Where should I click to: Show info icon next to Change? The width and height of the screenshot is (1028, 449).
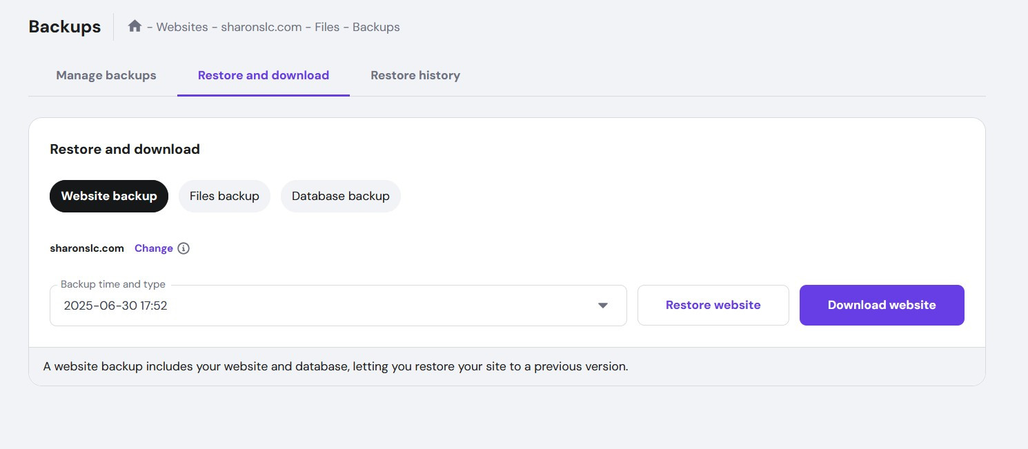184,248
